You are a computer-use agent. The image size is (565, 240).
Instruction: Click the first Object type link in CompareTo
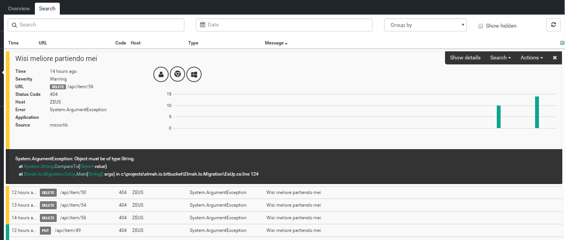coord(87,166)
